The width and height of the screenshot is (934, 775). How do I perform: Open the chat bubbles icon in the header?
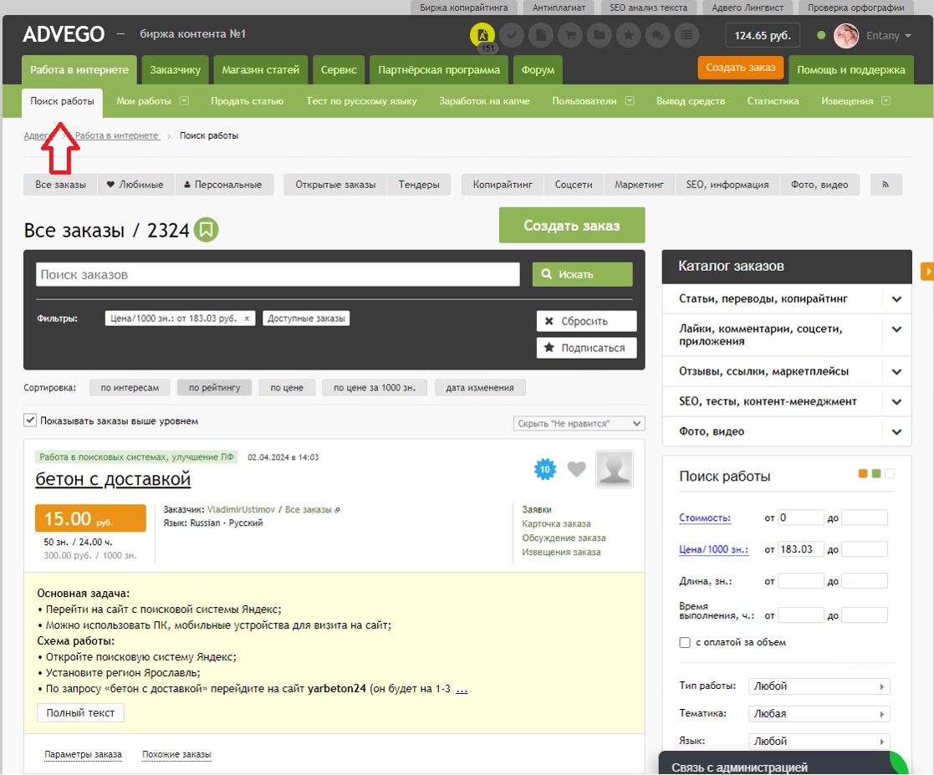657,35
